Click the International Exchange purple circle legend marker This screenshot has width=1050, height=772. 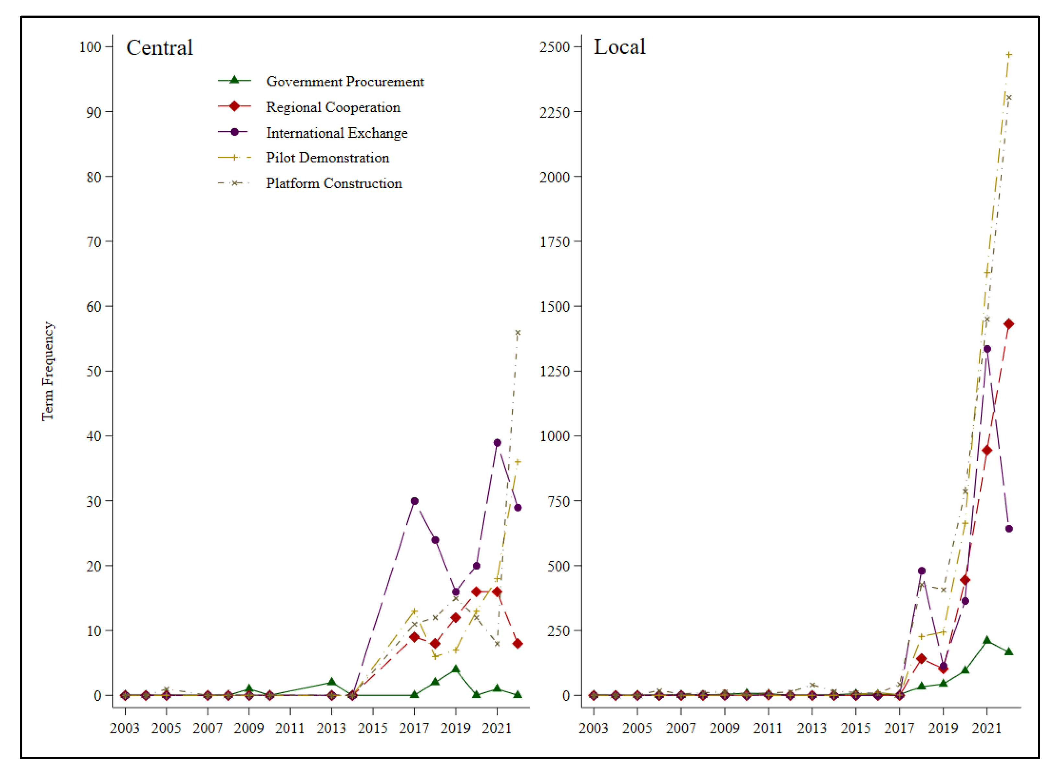(235, 132)
